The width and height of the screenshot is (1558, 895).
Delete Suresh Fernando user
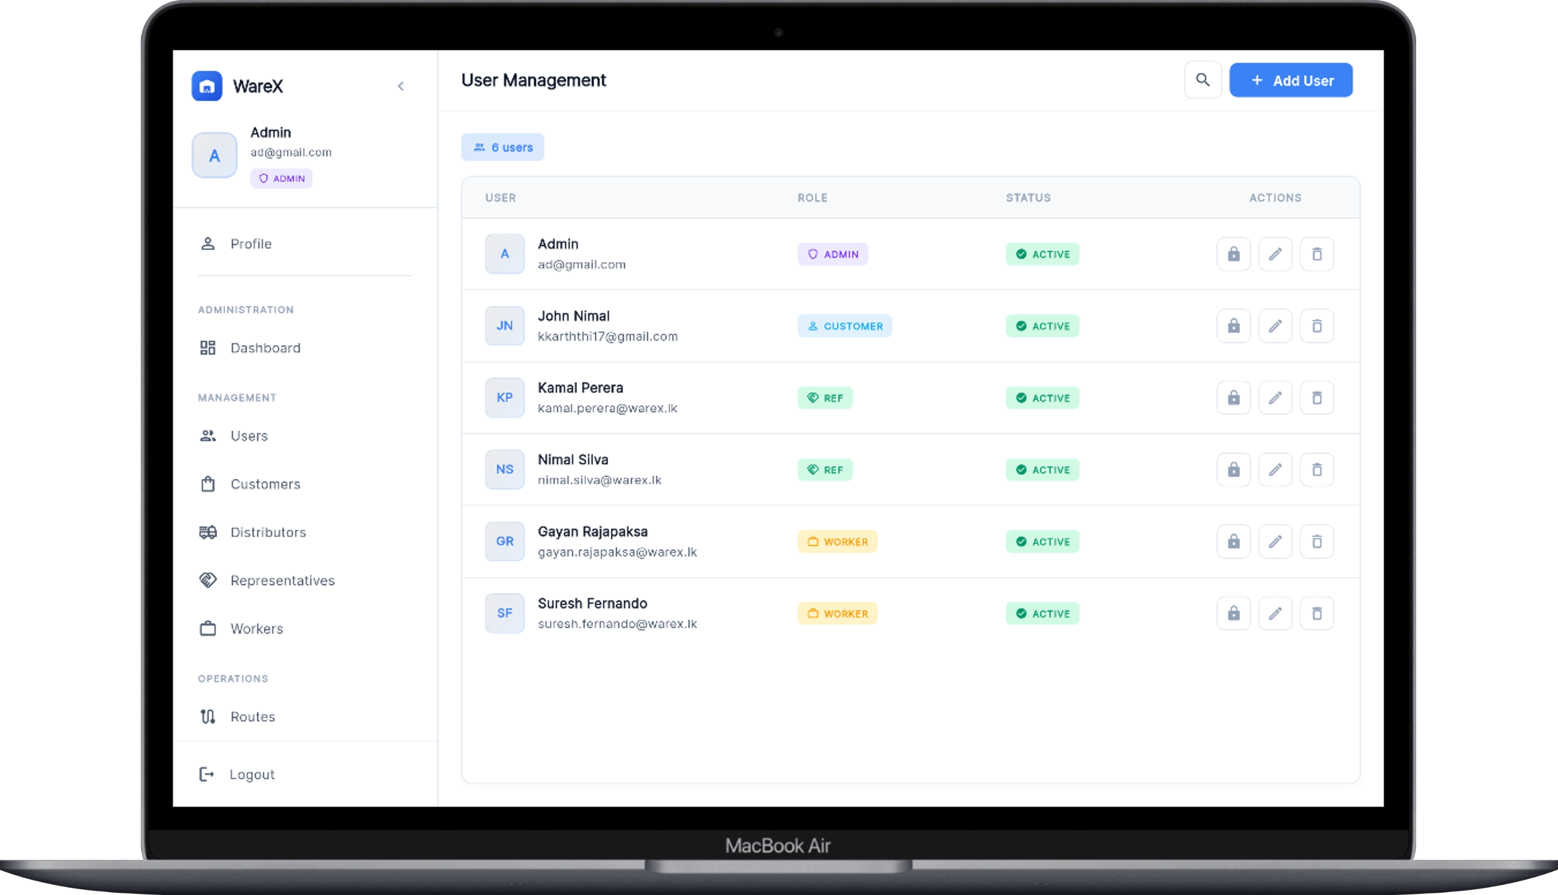(1317, 614)
